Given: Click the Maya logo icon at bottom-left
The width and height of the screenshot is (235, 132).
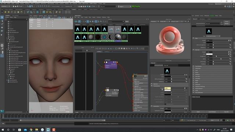Looking at the screenshot, I should (x=2, y=111).
